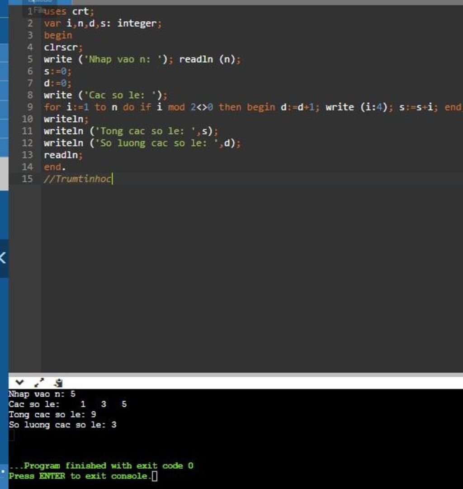Click the 'd:=0;' statement on line 7

[58, 83]
